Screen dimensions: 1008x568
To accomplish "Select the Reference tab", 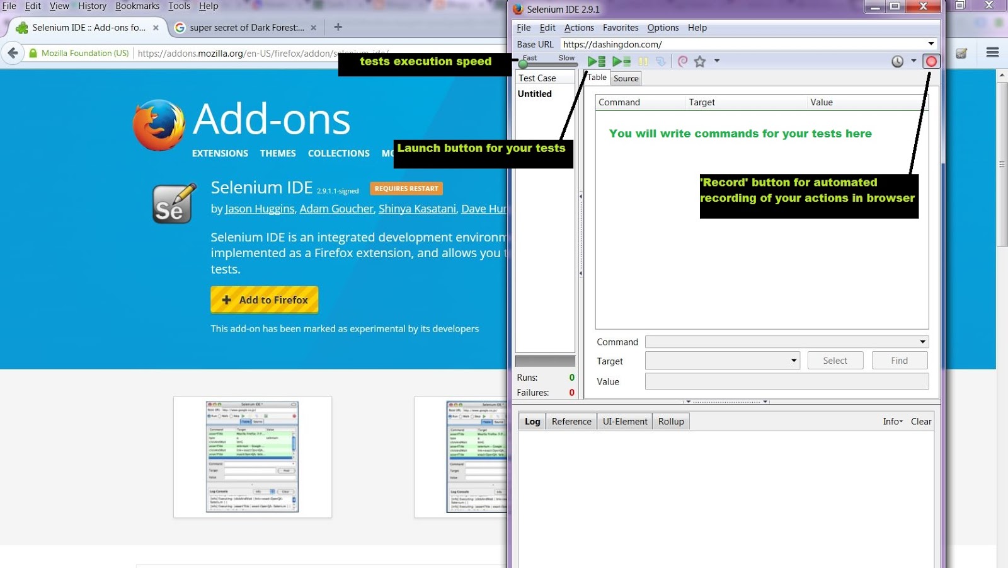I will point(571,422).
